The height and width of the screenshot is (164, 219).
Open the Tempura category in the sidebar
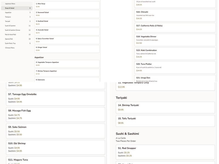(16, 17)
